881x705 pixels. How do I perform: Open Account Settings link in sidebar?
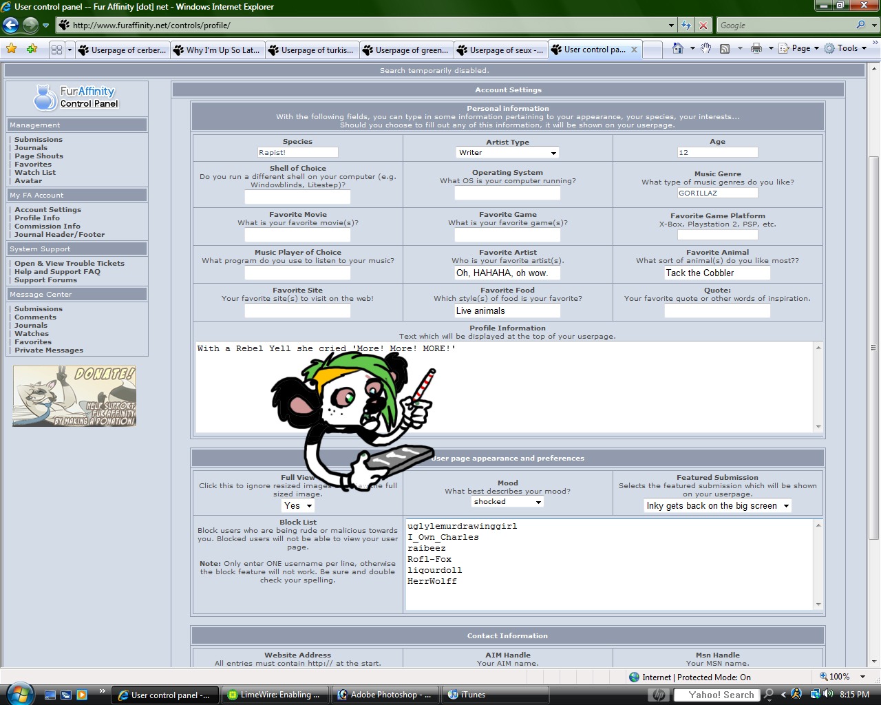(x=47, y=209)
